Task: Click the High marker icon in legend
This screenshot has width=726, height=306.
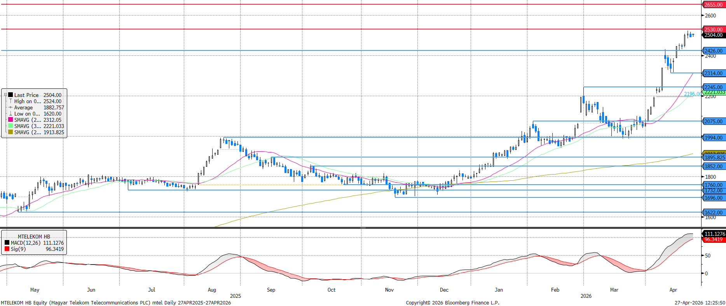Action: 10,101
